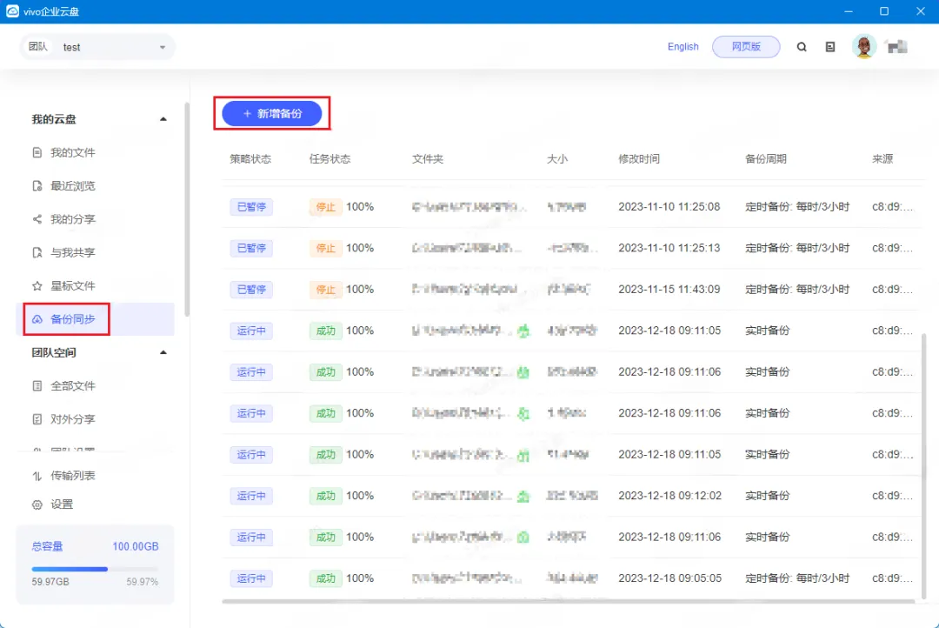The height and width of the screenshot is (628, 939).
Task: Switch language to English
Action: pyautogui.click(x=683, y=47)
